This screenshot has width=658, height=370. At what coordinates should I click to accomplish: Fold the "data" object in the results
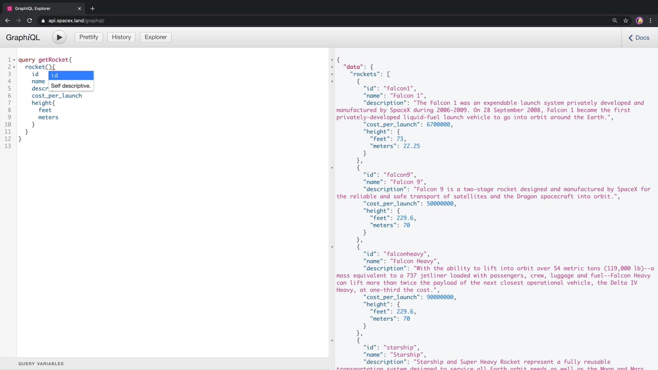(333, 67)
